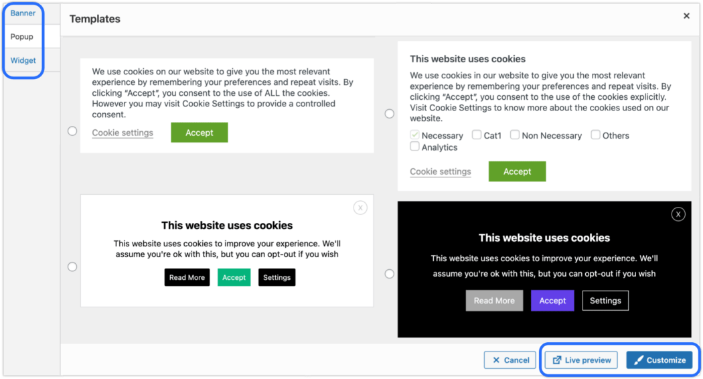Tick the Others checkbox
This screenshot has height=379, width=703.
595,135
